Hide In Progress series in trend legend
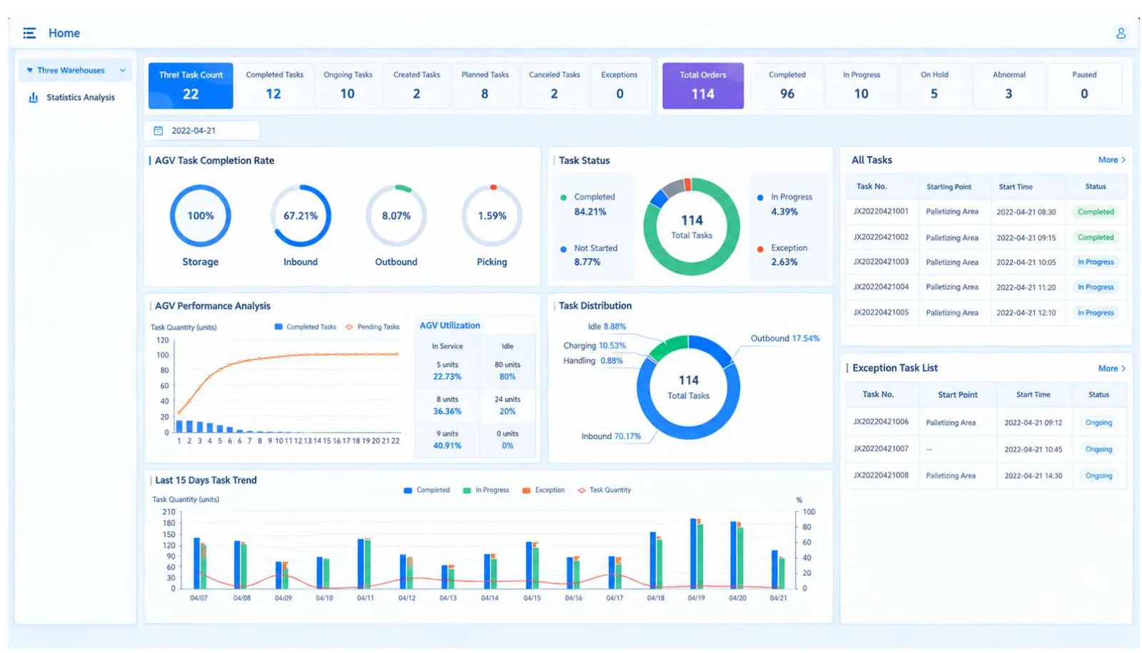This screenshot has height=653, width=1142. [x=486, y=490]
